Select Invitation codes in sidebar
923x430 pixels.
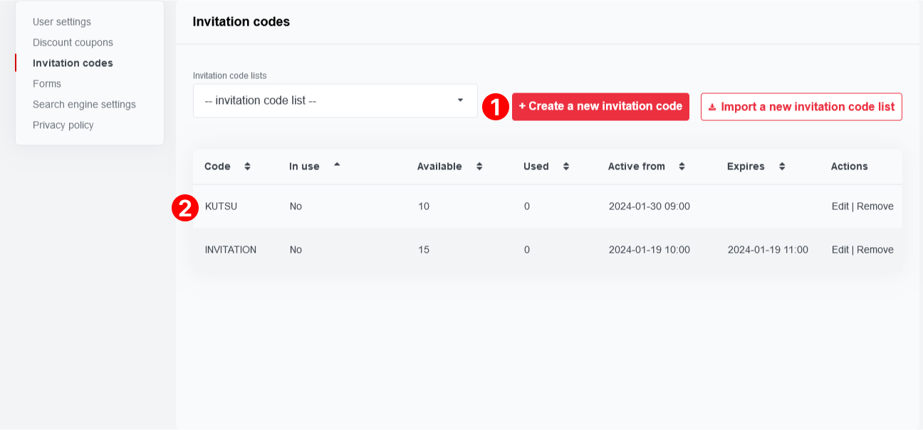(x=73, y=63)
